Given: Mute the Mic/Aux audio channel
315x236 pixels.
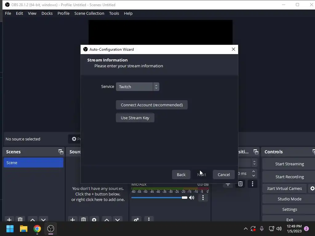Looking at the screenshot, I should coord(192,198).
